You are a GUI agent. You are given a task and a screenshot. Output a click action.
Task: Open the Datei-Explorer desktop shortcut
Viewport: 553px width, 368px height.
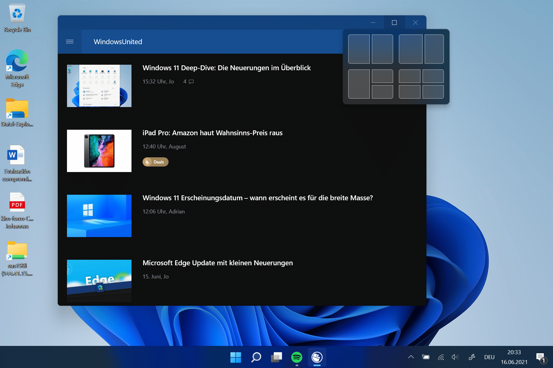click(x=17, y=113)
